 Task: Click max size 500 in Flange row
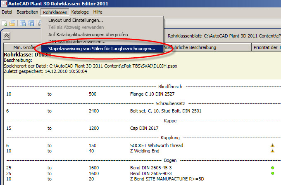point(93,94)
